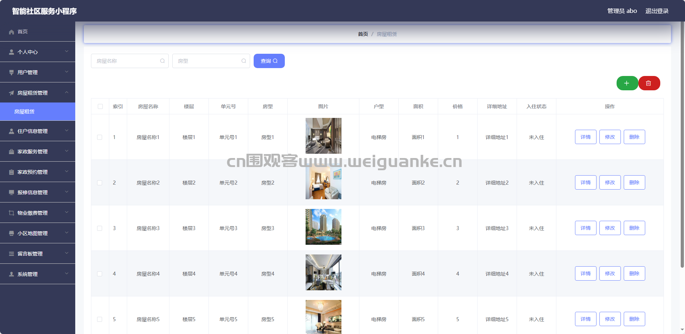Collapse the 房屋租赁管理 chevron
Image resolution: width=685 pixels, height=334 pixels.
pyautogui.click(x=67, y=92)
